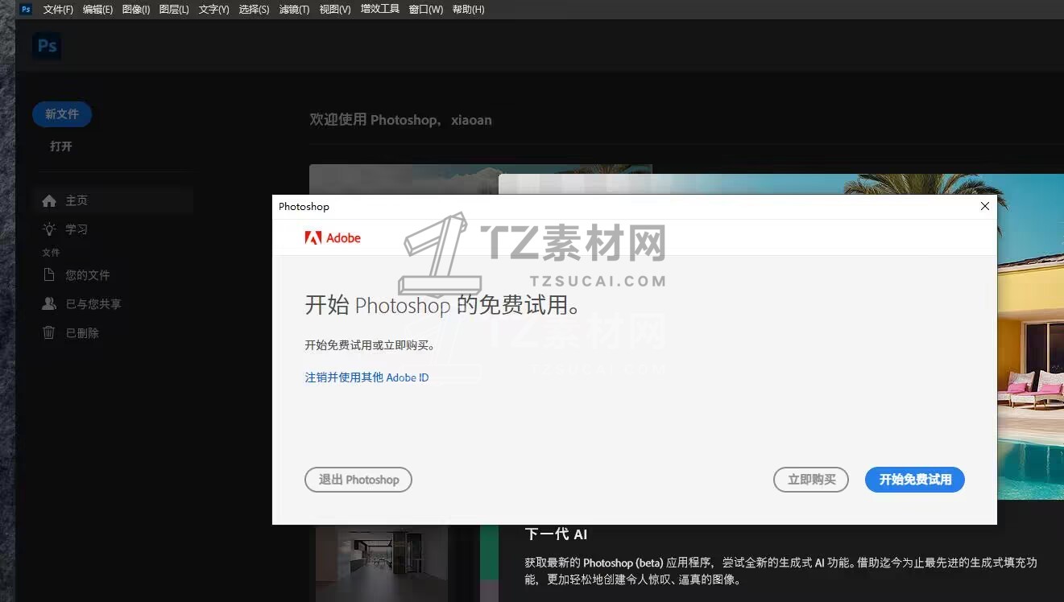
Task: Click the Home house icon in sidebar
Action: click(49, 200)
